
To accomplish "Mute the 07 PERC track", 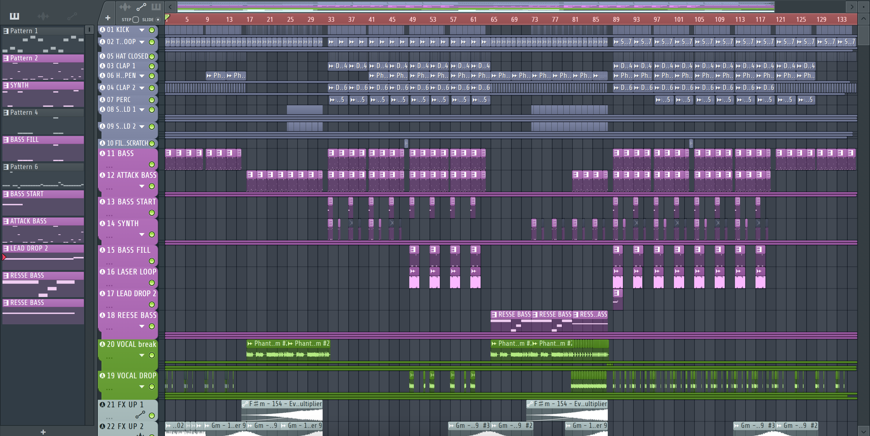I will (x=152, y=100).
